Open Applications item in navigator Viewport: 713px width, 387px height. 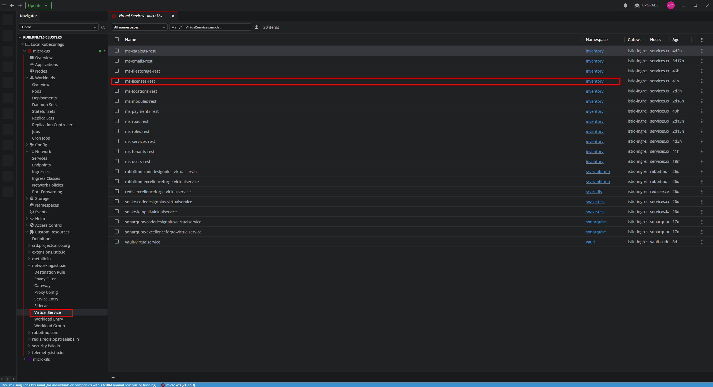[44, 64]
